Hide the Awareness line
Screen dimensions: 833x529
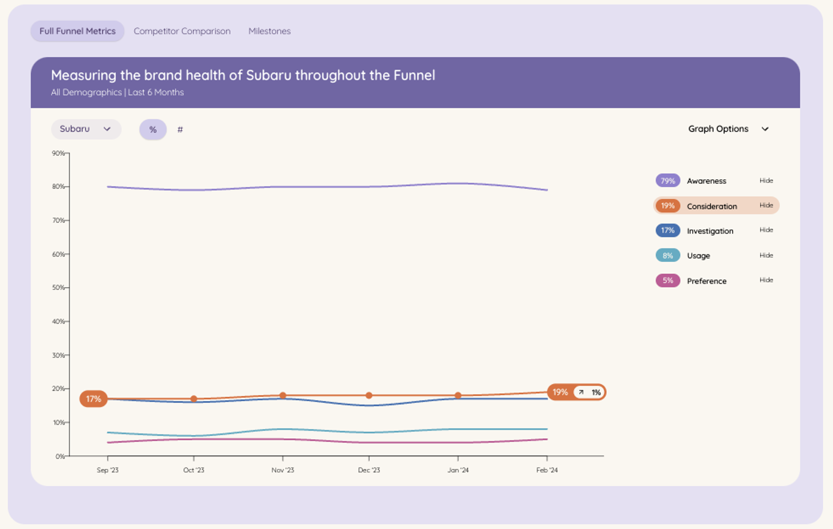click(x=766, y=181)
